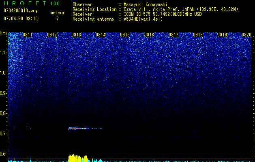Select the filename 0704200910.png
The image size is (255, 162).
(x=21, y=11)
